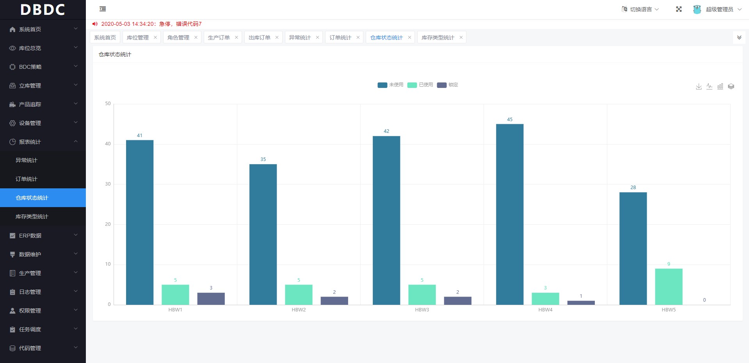Screen dimensions: 749x363
Task: Switch chart to line view
Action: (709, 86)
